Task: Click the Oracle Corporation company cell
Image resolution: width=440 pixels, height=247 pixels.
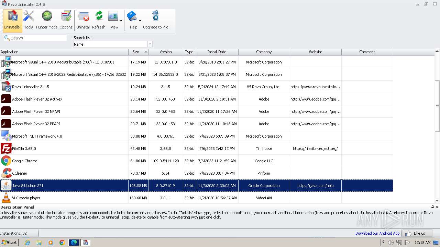Action: (264, 186)
